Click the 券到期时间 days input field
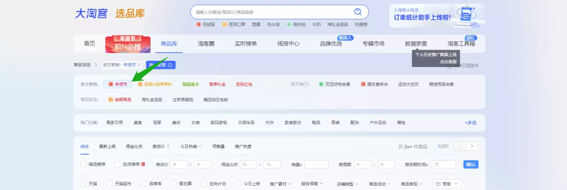The width and height of the screenshot is (567, 190). pyautogui.click(x=444, y=164)
